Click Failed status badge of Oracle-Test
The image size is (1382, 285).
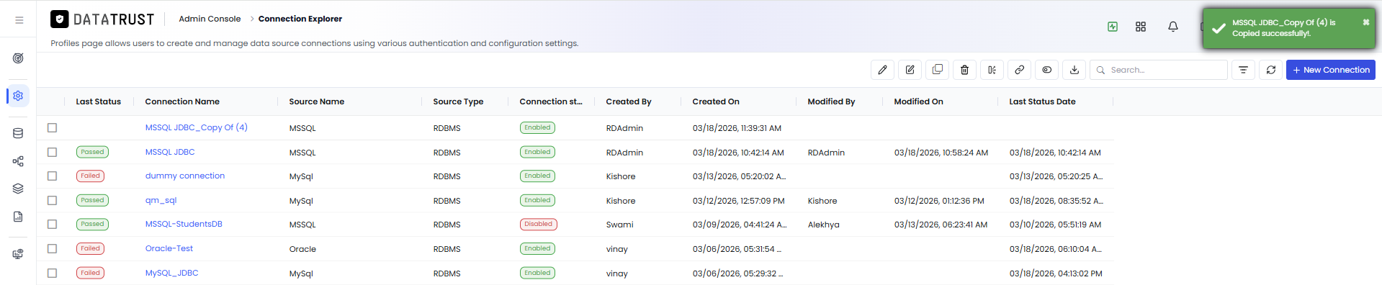point(91,248)
